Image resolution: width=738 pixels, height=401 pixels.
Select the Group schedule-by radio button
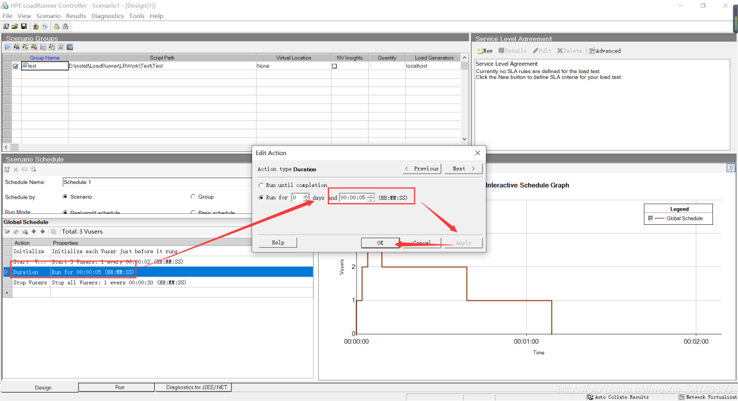(193, 197)
